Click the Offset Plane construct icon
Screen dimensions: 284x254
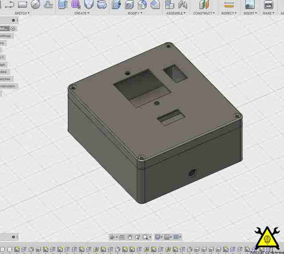click(x=204, y=4)
